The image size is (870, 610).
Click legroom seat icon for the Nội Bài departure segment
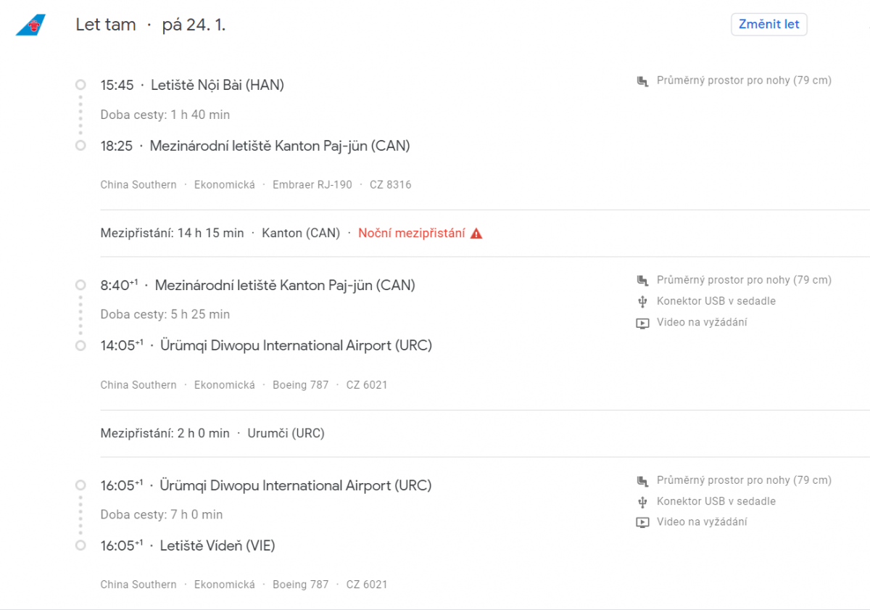(642, 81)
